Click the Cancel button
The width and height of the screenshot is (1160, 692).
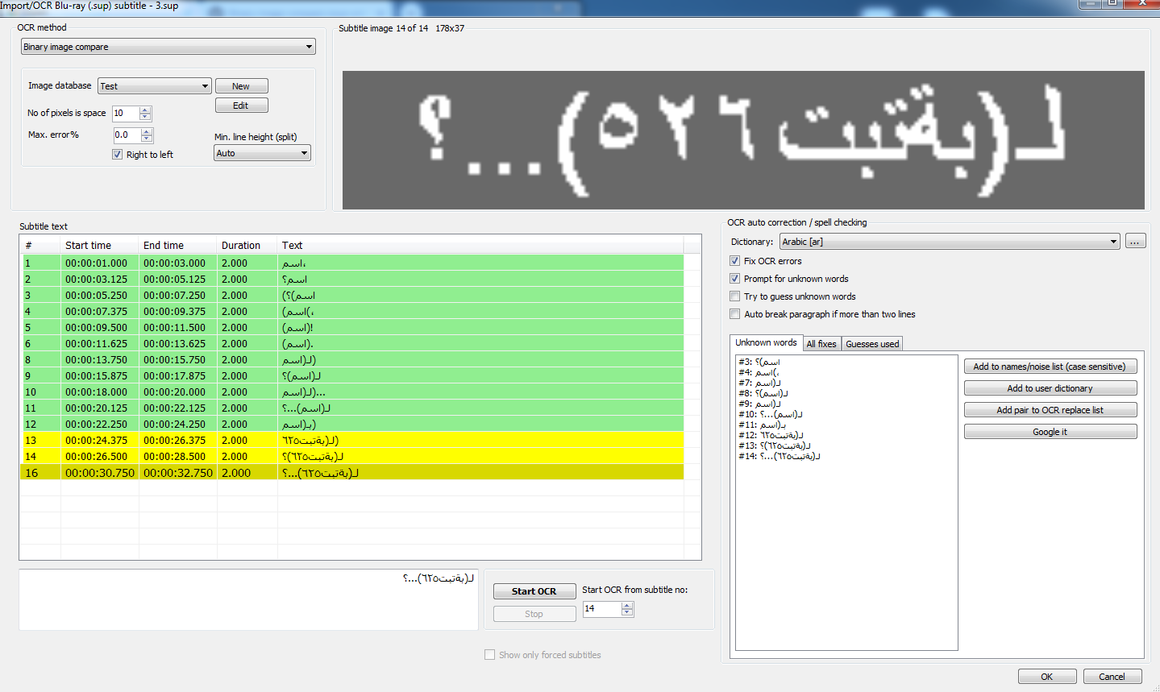1112,677
